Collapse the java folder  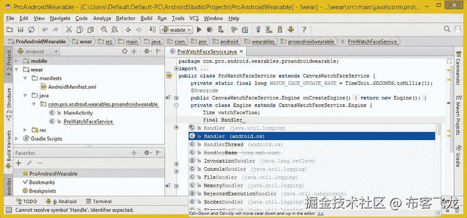tap(25, 96)
